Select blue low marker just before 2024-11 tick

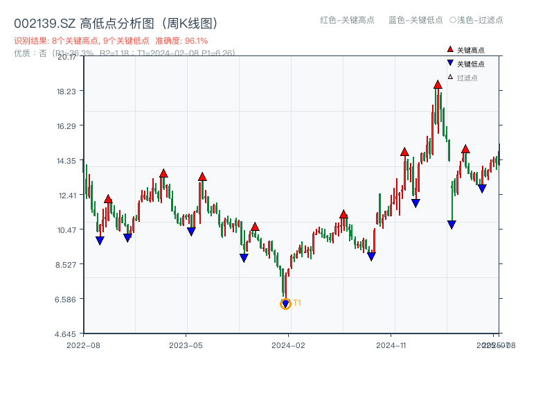click(371, 257)
